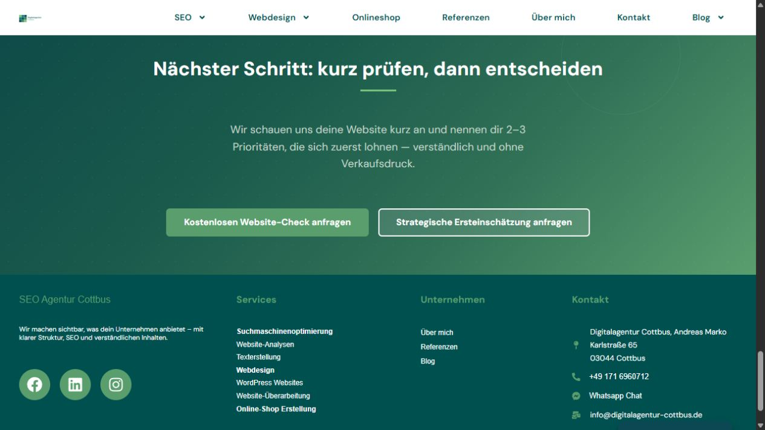Expand the SEO menu chevron

click(x=202, y=18)
